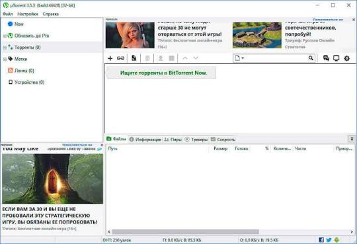Open the Настройки menu

[x=28, y=14]
